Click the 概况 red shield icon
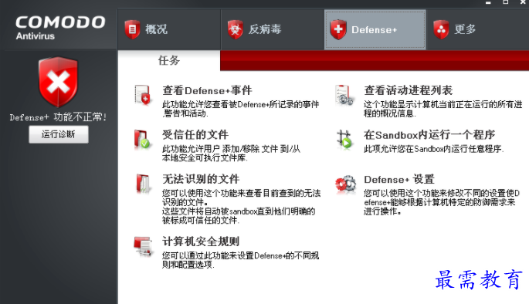The image size is (529, 304). tap(132, 29)
